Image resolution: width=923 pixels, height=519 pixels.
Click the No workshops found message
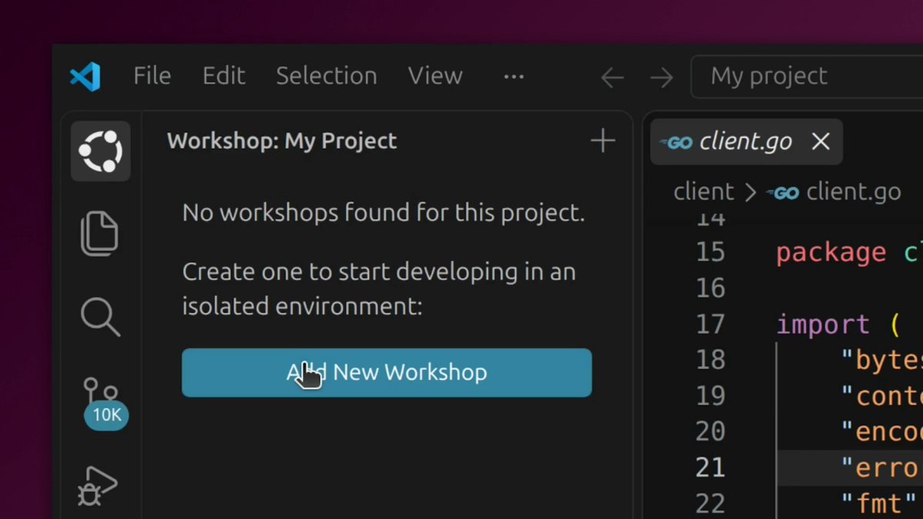(384, 212)
